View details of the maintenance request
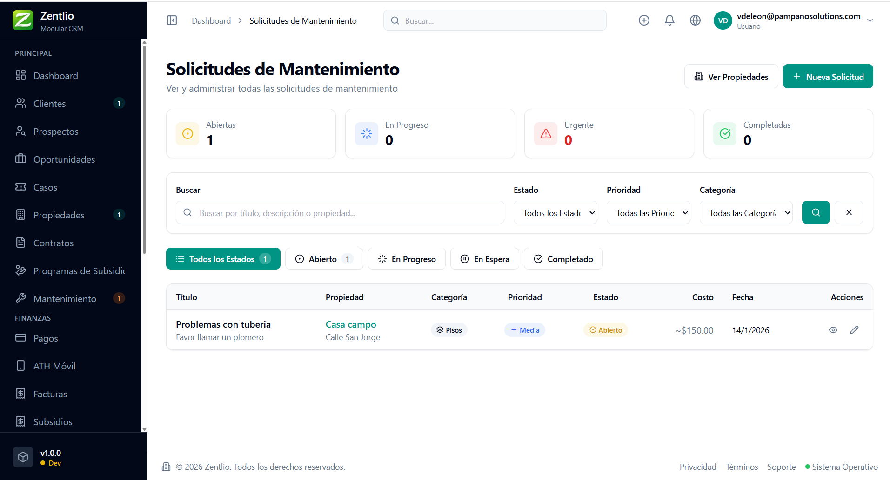 click(833, 330)
